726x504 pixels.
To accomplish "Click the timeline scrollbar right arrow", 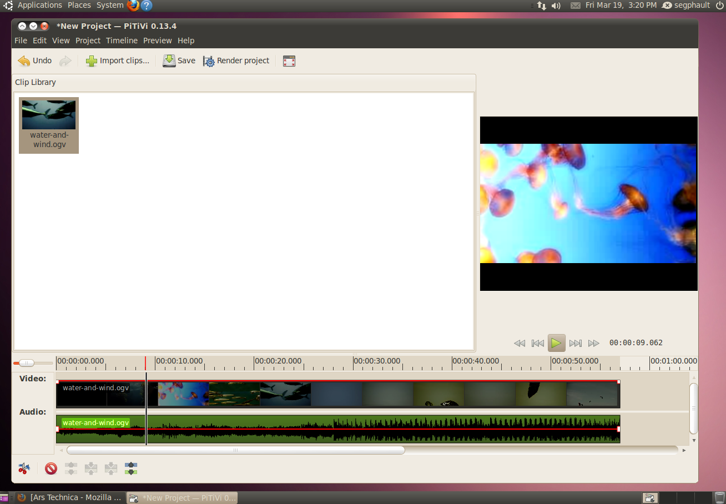I will 684,450.
